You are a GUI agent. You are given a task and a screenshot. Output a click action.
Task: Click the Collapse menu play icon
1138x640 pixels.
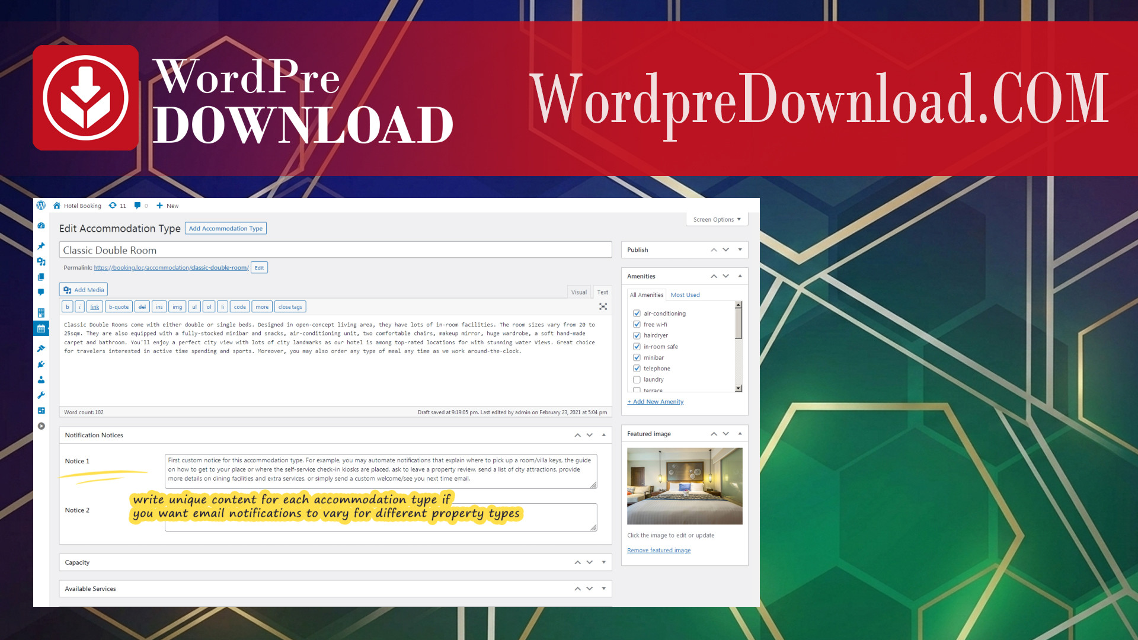pyautogui.click(x=41, y=426)
